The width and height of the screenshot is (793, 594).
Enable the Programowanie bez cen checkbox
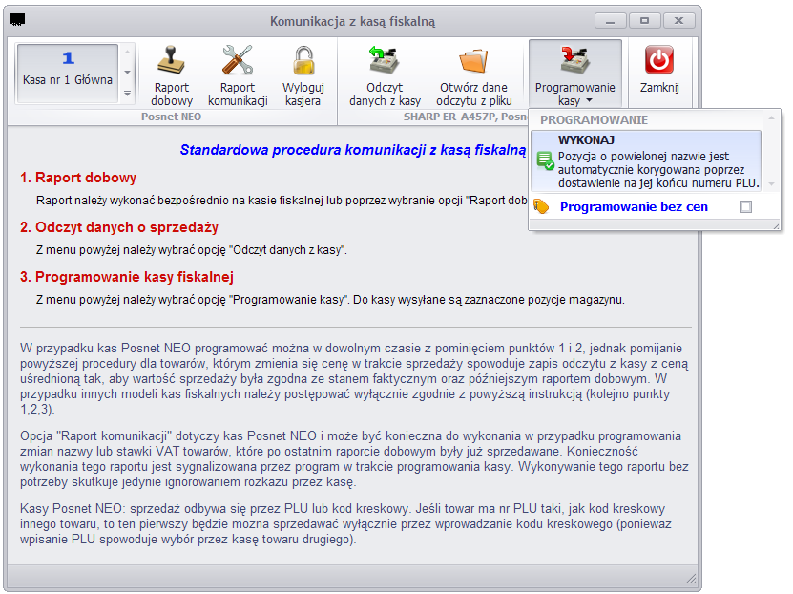[x=745, y=206]
